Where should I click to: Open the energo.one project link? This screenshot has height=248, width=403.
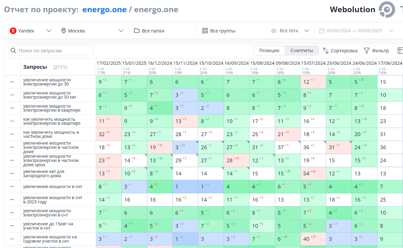tap(104, 10)
